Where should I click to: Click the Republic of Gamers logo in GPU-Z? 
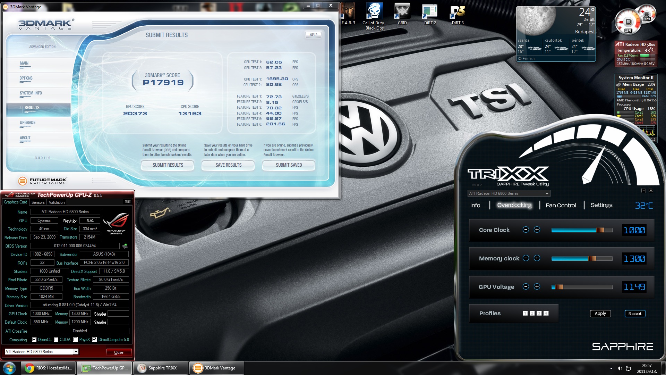(x=116, y=223)
